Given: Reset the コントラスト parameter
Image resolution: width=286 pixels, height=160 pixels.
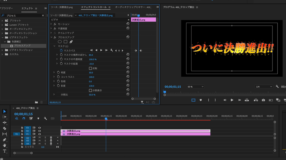Looking at the screenshot, I should [x=128, y=77].
